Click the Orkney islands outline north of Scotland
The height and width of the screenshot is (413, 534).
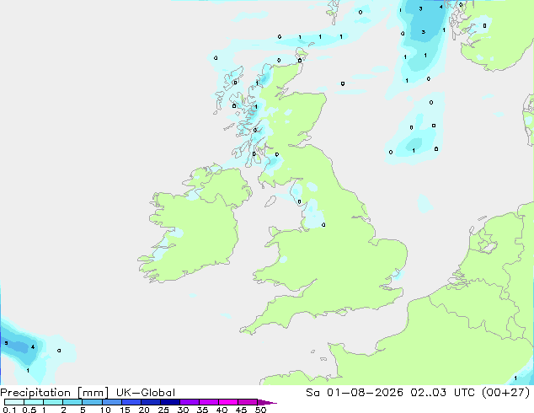(x=302, y=55)
